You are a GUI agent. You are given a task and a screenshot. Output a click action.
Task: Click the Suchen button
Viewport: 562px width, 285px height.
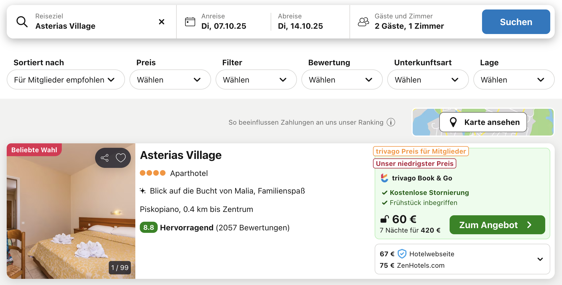coord(516,22)
